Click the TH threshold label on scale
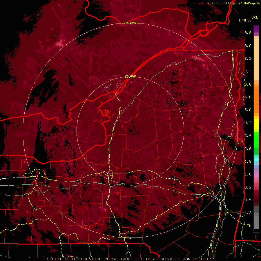Screen dimensions: 261x261 [x=249, y=226]
